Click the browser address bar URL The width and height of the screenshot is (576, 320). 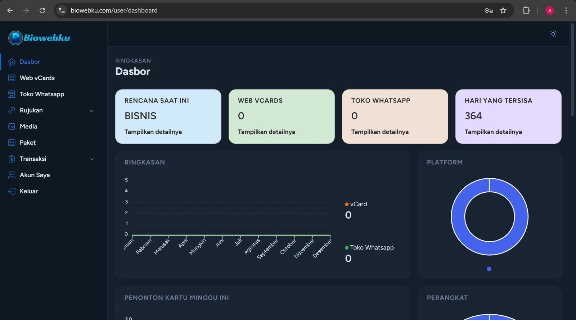[114, 10]
